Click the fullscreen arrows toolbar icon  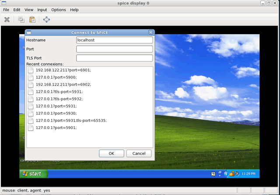(x=46, y=19)
